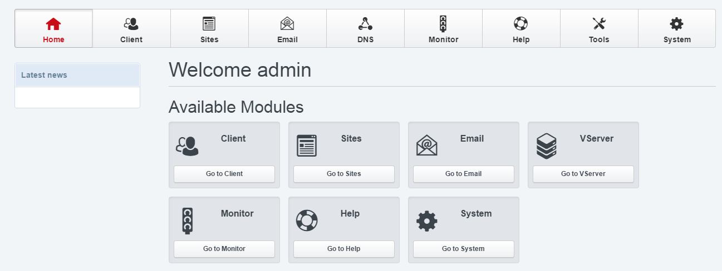This screenshot has height=271, width=722.
Task: Switch to the Tools tab
Action: (x=599, y=29)
